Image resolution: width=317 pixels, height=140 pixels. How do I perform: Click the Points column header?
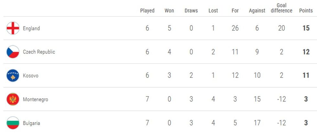[306, 11]
